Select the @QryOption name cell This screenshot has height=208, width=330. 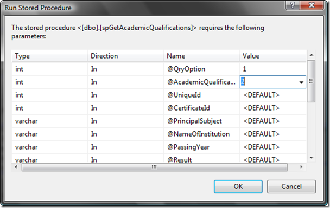[x=201, y=69]
